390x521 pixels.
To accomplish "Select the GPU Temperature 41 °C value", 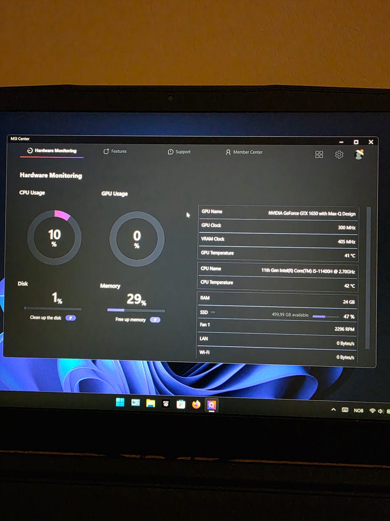I will click(350, 256).
